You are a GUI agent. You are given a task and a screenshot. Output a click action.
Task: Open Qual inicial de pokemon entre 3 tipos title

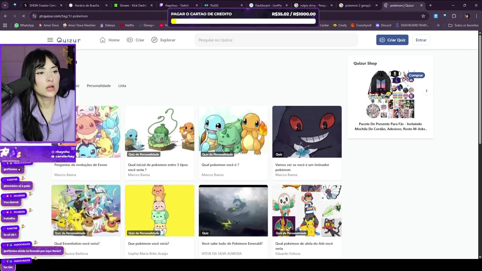(x=158, y=167)
